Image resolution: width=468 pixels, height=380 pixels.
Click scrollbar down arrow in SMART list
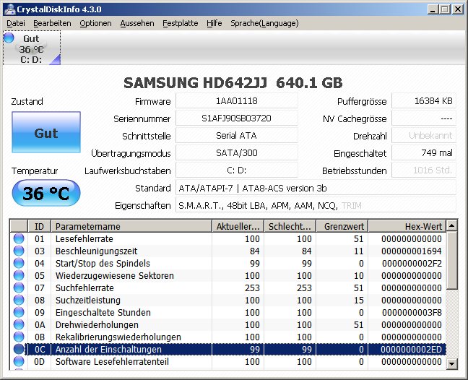coord(452,361)
